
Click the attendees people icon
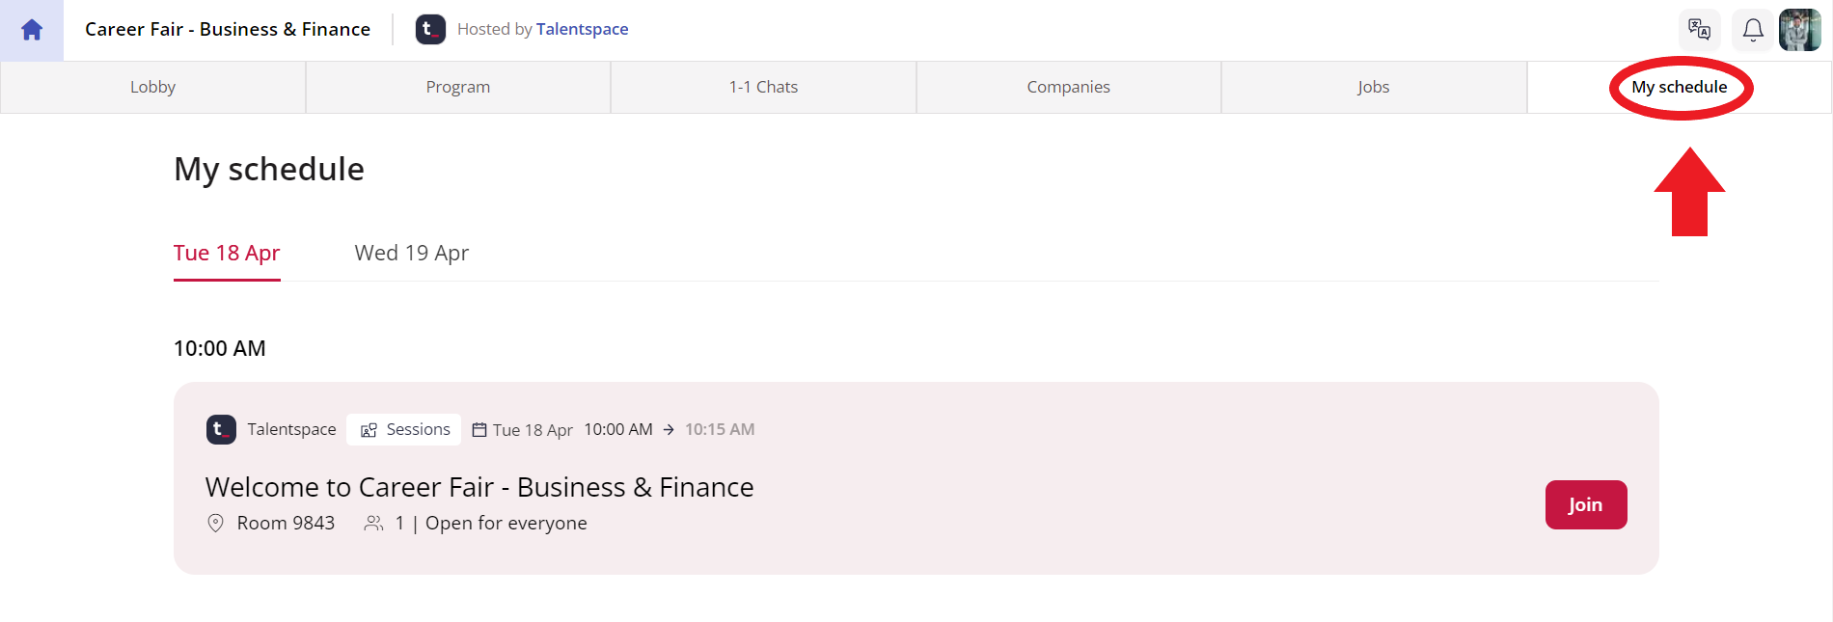[373, 523]
